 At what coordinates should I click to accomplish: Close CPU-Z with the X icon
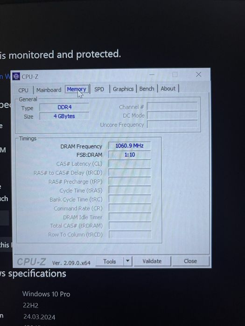click(x=198, y=75)
